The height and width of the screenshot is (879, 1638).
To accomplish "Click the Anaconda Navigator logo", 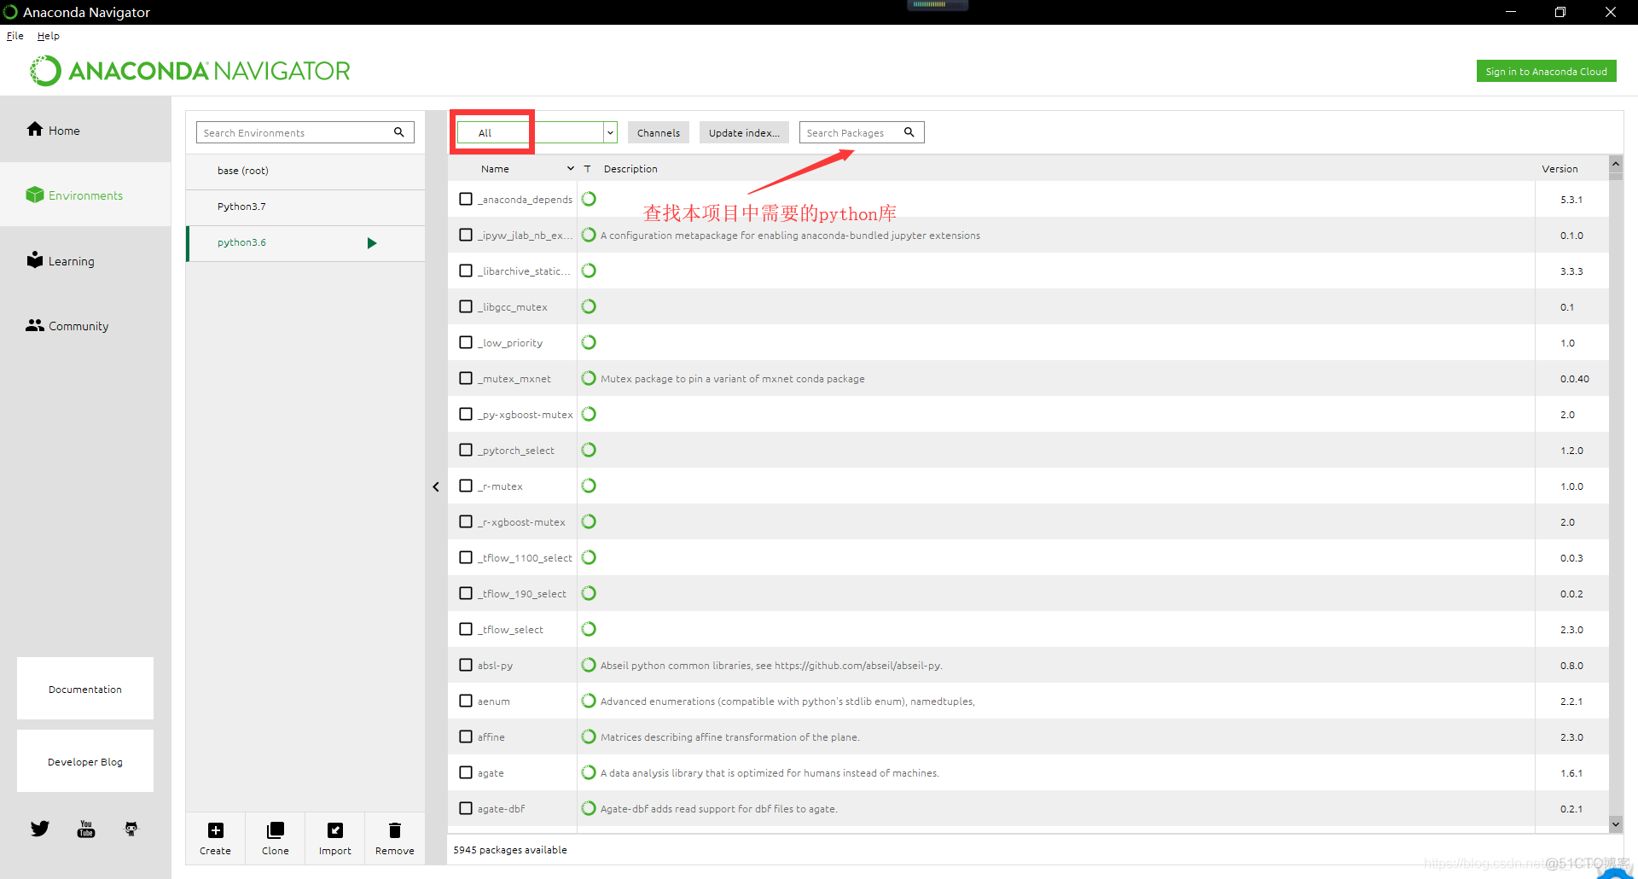I will click(190, 71).
